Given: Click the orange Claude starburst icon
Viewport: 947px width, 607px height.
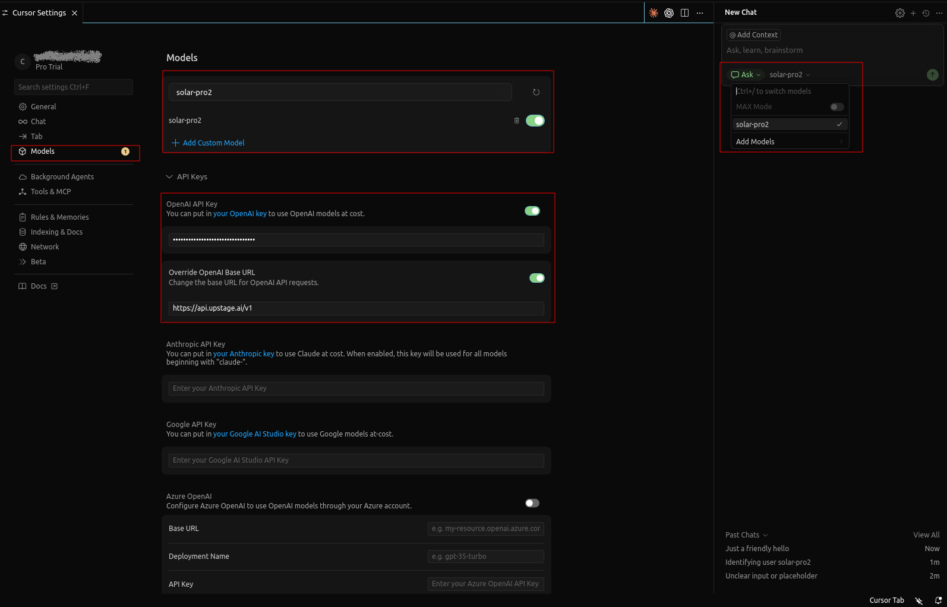Looking at the screenshot, I should [x=654, y=12].
